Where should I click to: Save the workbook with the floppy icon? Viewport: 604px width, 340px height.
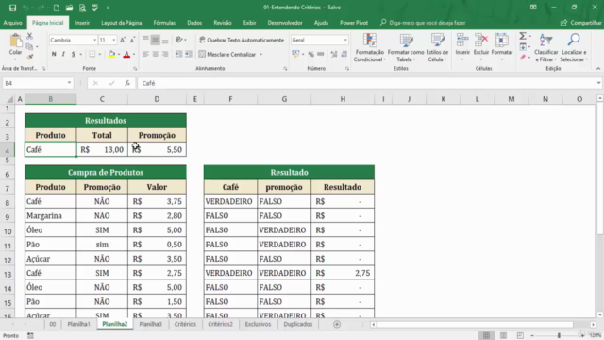click(12, 8)
